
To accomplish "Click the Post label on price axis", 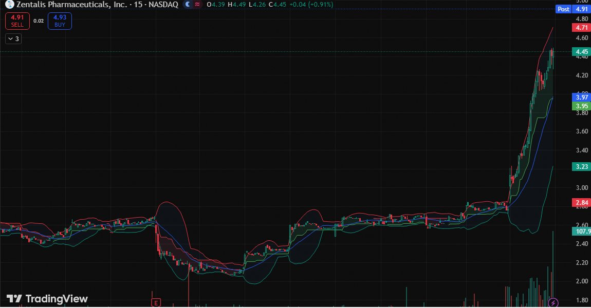I will click(563, 9).
